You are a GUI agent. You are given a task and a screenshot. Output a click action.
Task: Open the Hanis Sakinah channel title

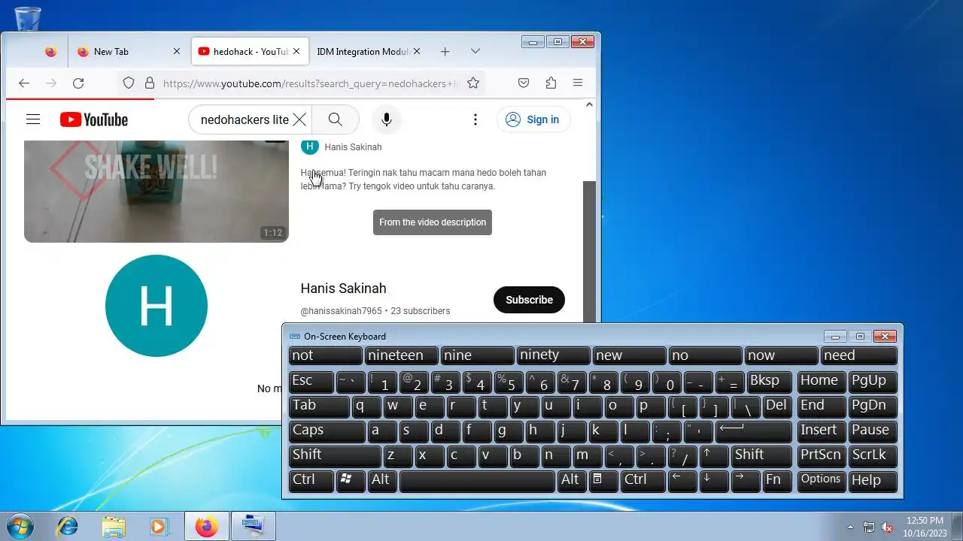343,289
